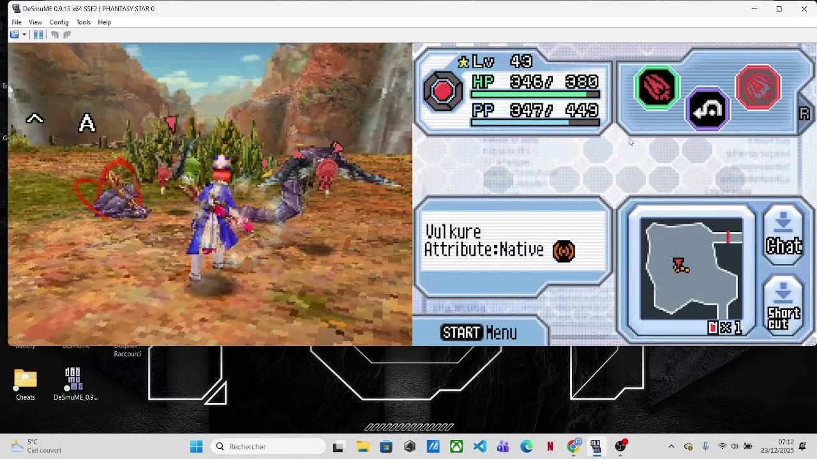Click the HP gauge bar

coord(536,95)
